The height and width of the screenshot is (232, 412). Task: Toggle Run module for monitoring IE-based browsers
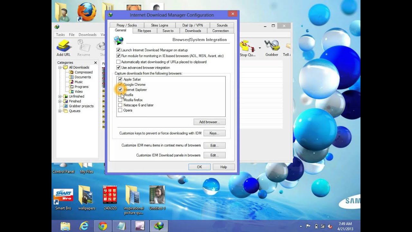coord(118,56)
